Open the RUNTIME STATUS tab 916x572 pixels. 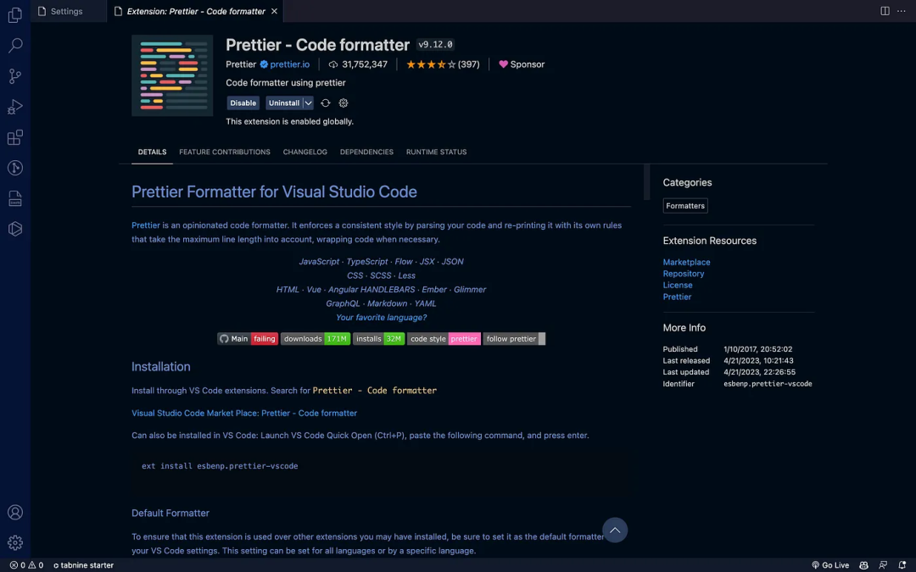[437, 152]
